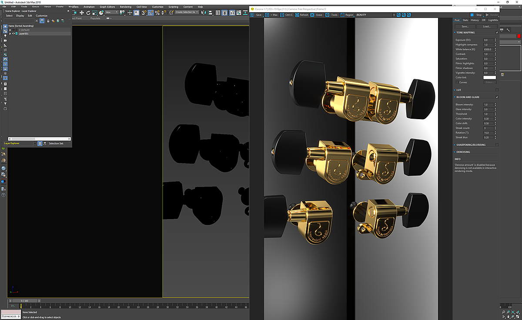Expand the Sharpening/Blurring section
Screen dimensions: 522x320
click(455, 145)
